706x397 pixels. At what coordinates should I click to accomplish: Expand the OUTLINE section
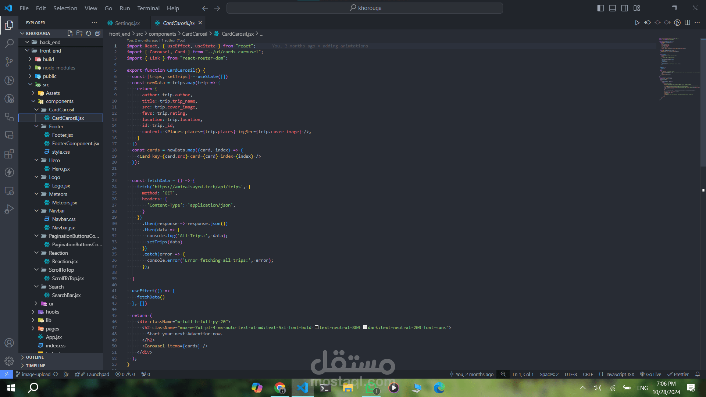35,357
